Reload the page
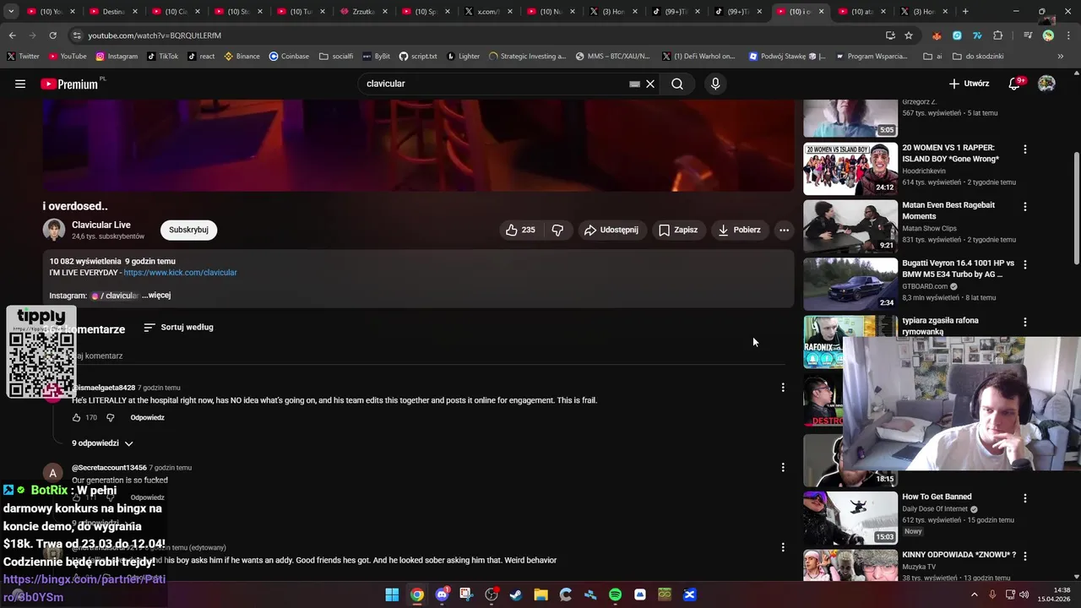This screenshot has width=1081, height=608. pyautogui.click(x=52, y=35)
